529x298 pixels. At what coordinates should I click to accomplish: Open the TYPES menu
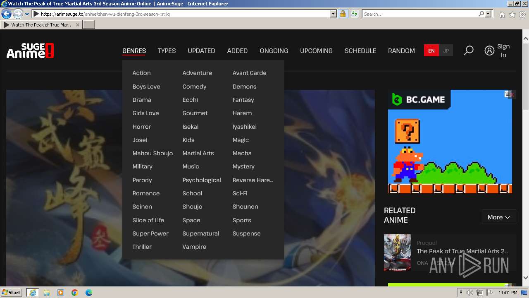(x=167, y=50)
